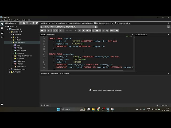Open the Query Tool workspace sidebar icon

point(2,28)
